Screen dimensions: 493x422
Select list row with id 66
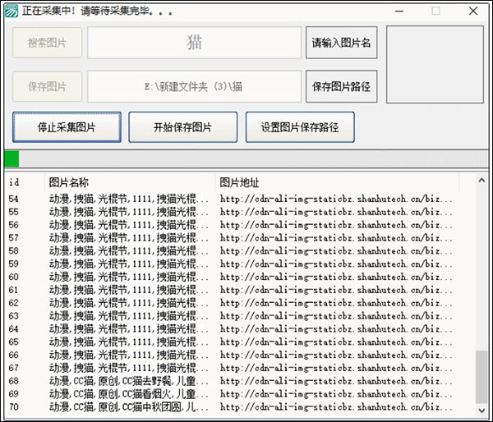pyautogui.click(x=232, y=355)
